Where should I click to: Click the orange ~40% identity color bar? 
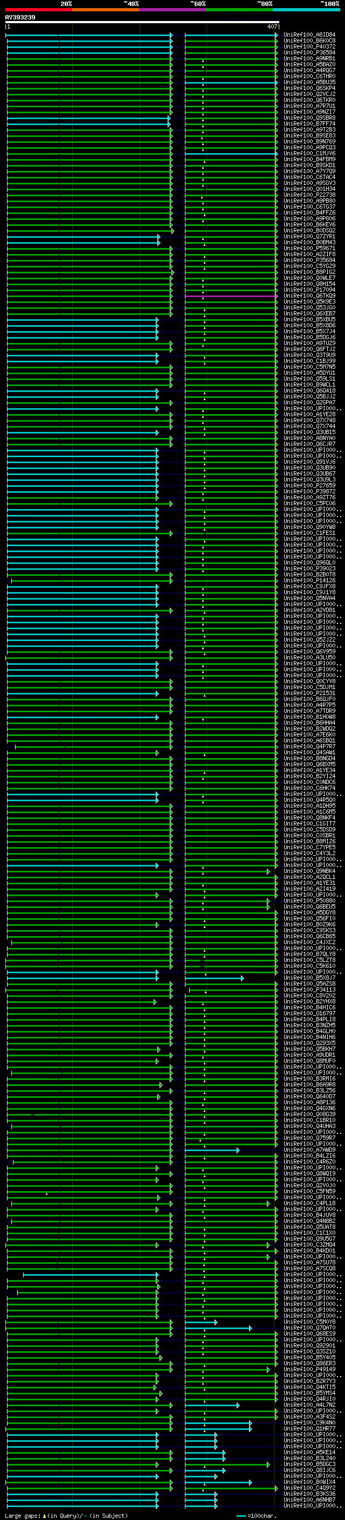[x=106, y=10]
